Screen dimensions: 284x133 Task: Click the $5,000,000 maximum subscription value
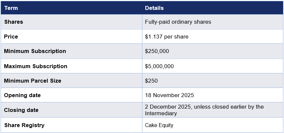[159, 66]
